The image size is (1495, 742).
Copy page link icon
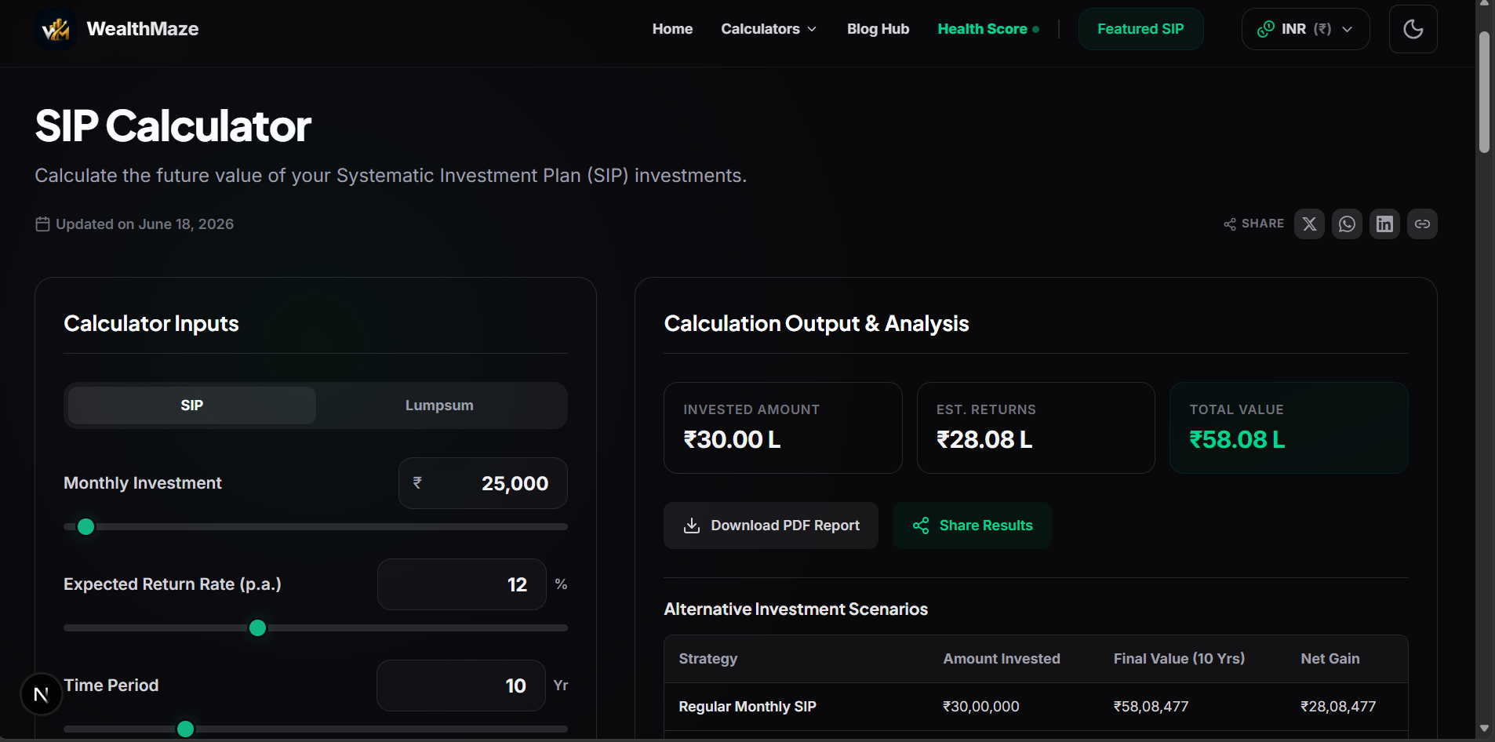coord(1422,224)
